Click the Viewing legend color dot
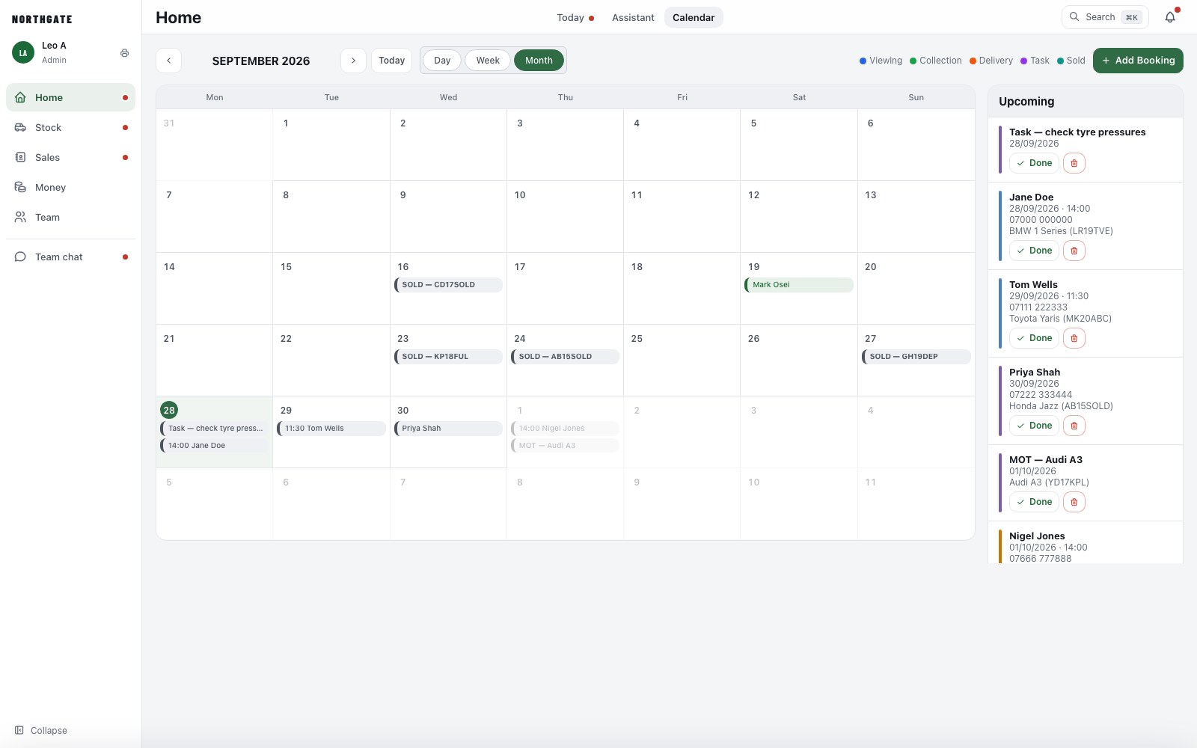1197x748 pixels. pyautogui.click(x=863, y=61)
